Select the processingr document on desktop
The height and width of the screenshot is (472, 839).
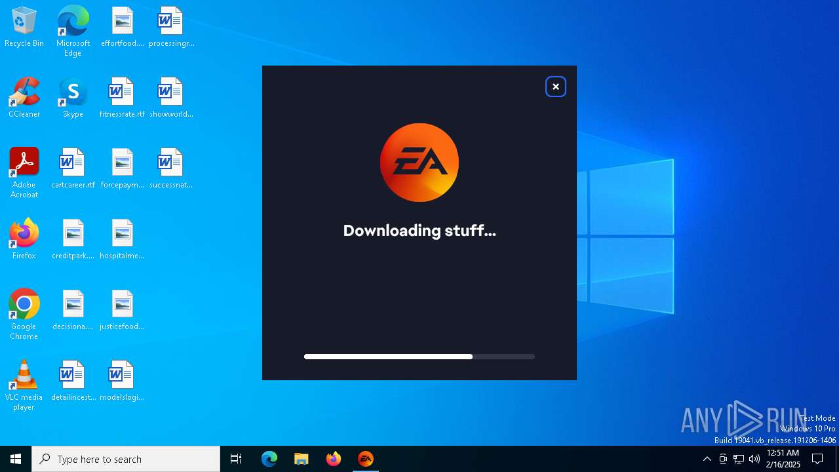tap(171, 28)
